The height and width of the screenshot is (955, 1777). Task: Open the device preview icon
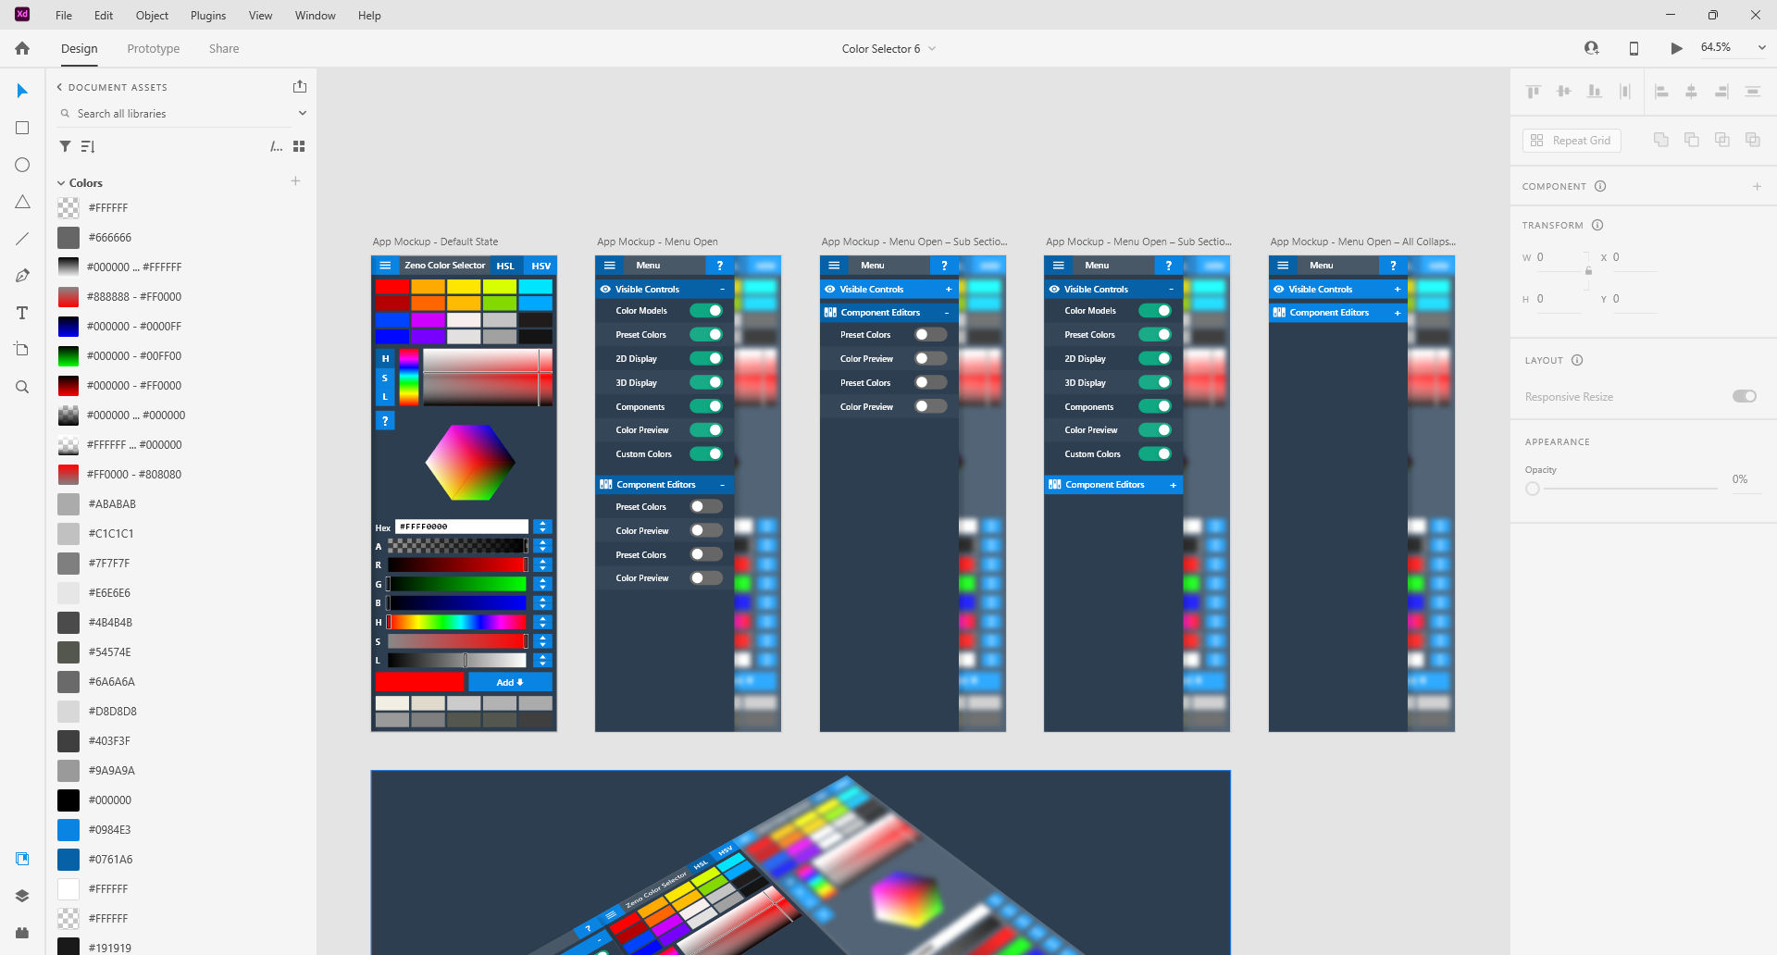[1634, 48]
